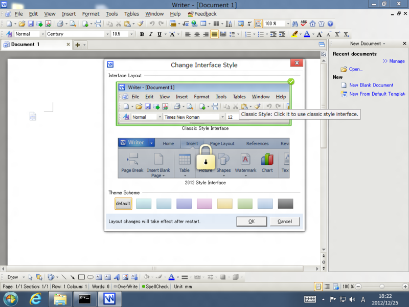This screenshot has width=409, height=307.
Task: Click the Select Objects arrow icon
Action: tap(31, 277)
